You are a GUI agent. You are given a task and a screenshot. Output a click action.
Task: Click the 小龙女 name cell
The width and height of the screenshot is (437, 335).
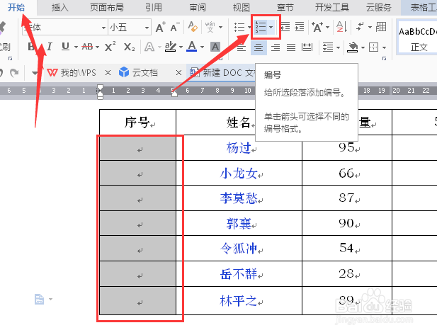point(239,173)
